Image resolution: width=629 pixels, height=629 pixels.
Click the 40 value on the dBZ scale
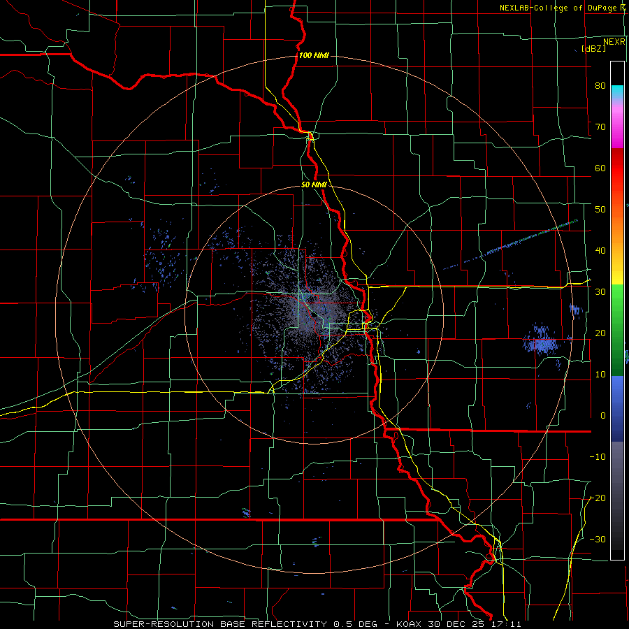click(x=600, y=251)
